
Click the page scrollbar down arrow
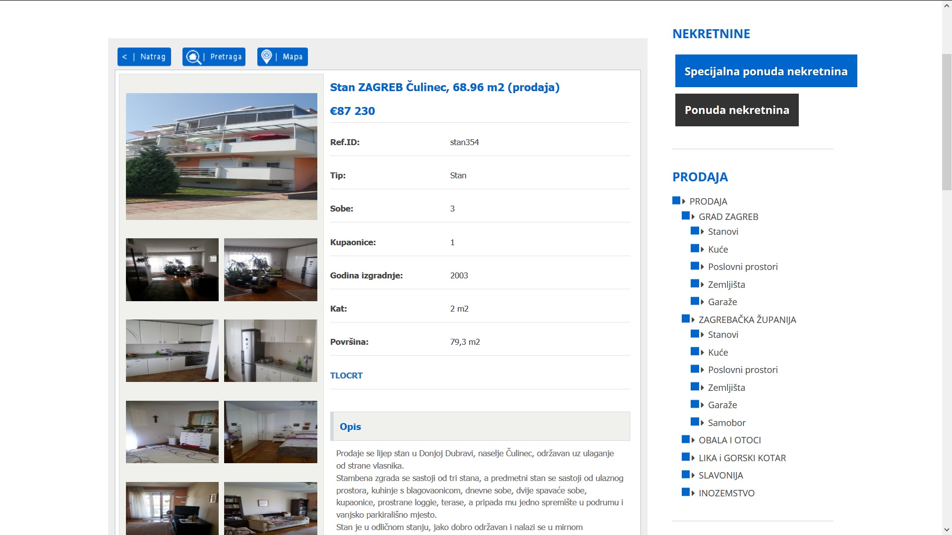pos(947,530)
